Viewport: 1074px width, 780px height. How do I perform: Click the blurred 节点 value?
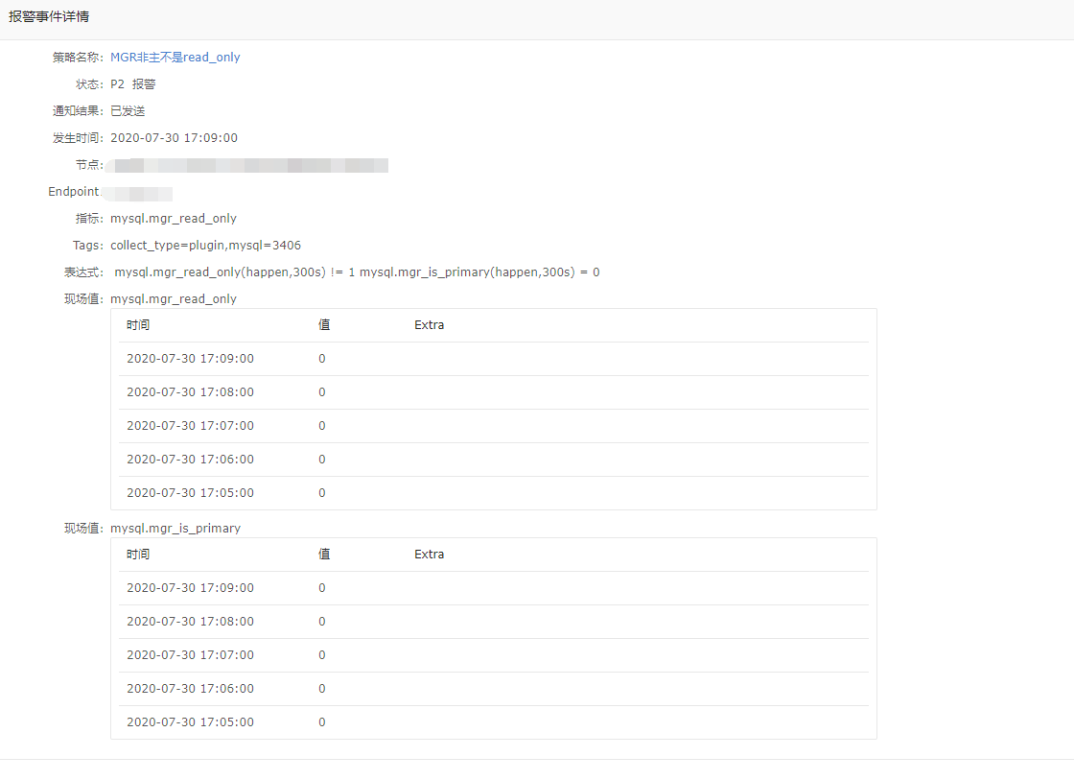246,165
